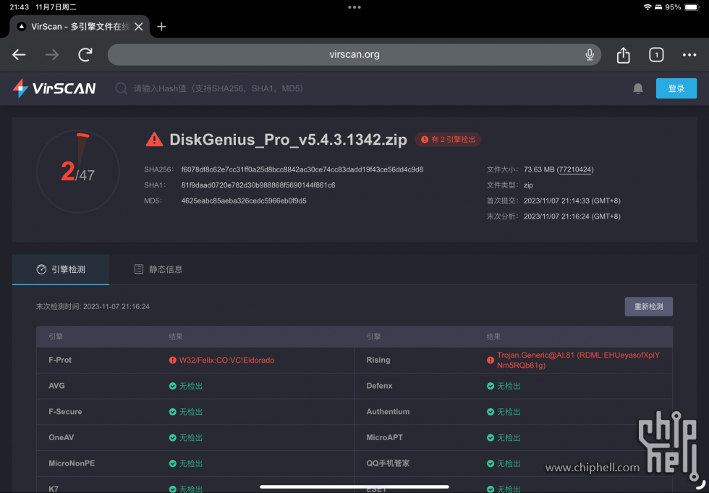Select the SHA256 hash value

point(302,169)
